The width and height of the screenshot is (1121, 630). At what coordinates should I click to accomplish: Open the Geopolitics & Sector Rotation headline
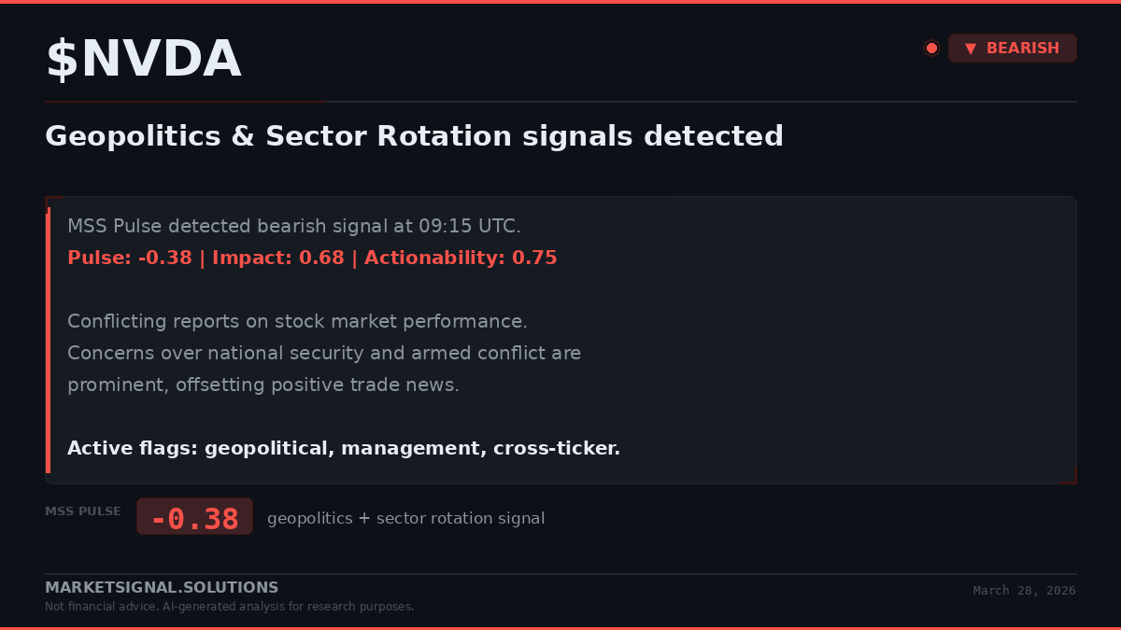pos(414,136)
